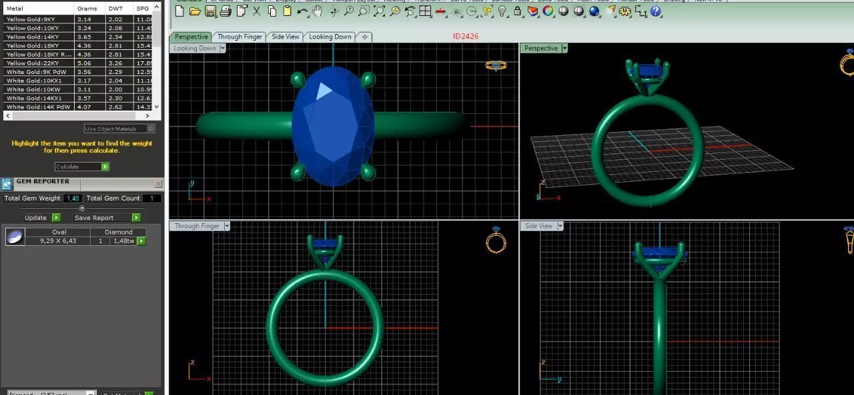This screenshot has width=854, height=395.
Task: Select the Rotate view tool
Action: coord(334,11)
